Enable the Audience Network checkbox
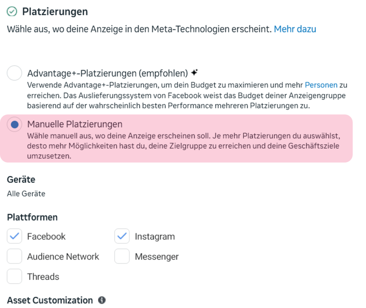The height and width of the screenshot is (308, 366). [x=14, y=256]
